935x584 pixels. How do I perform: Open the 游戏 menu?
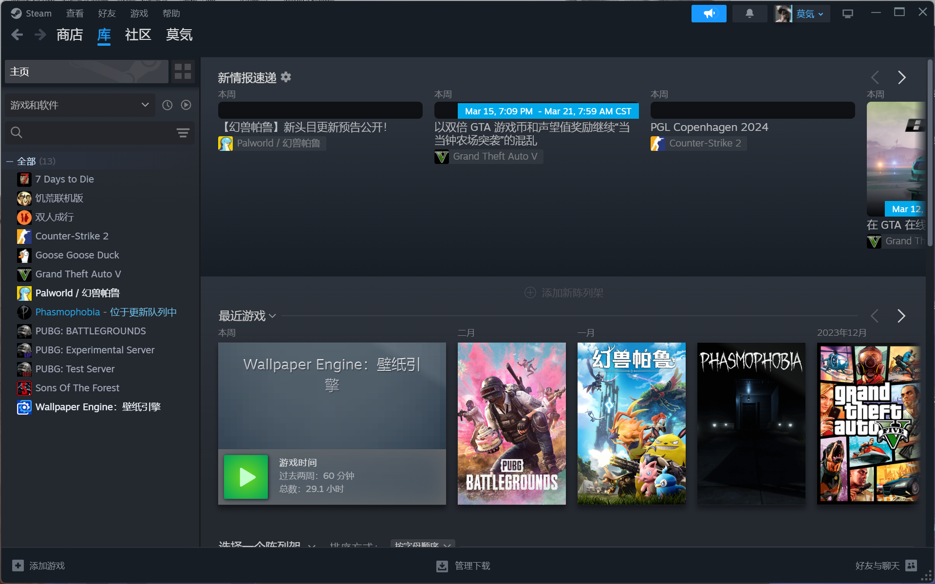139,13
